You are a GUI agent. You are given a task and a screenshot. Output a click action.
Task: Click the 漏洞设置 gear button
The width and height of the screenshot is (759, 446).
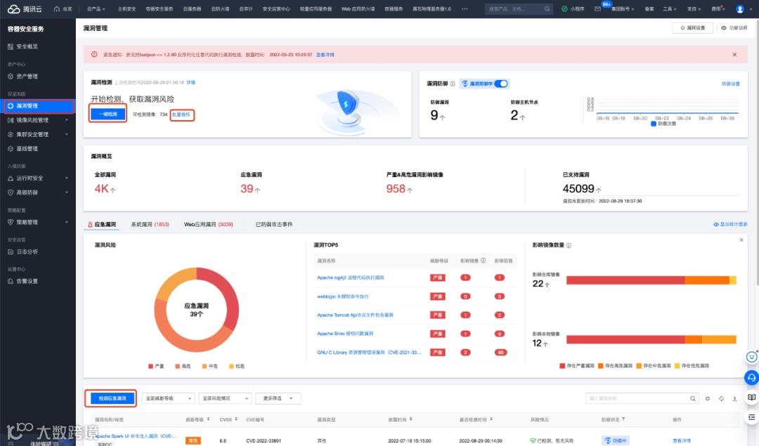pyautogui.click(x=693, y=28)
